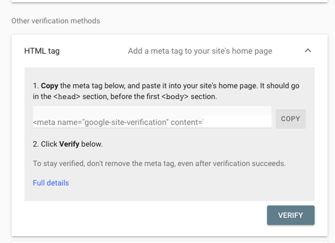Click the <head> code text

point(67,97)
